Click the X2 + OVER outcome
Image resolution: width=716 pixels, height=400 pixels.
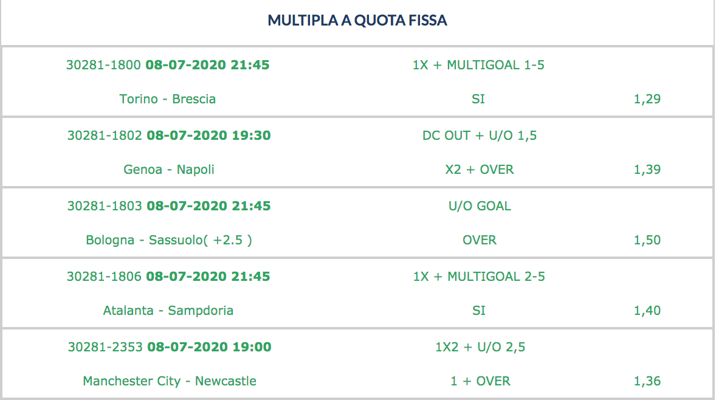click(x=480, y=170)
